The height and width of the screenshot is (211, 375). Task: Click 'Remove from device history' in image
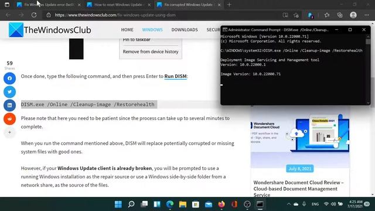pos(151,52)
